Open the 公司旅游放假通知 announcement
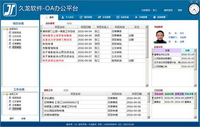Screen dimensions: 200x127 tap(174, 58)
